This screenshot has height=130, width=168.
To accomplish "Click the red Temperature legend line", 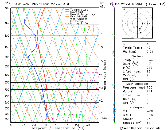I will (67, 10).
